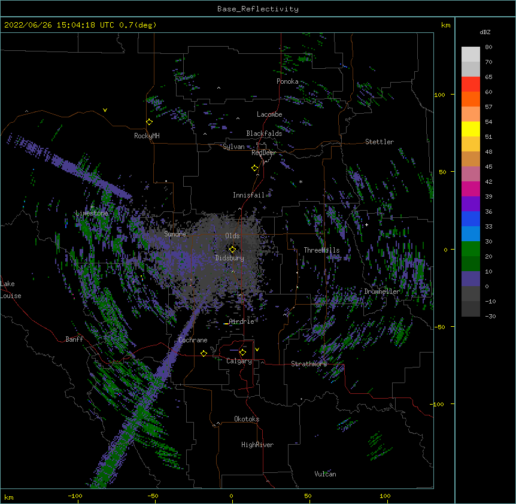Click the Lake Louise label

pos(11,290)
